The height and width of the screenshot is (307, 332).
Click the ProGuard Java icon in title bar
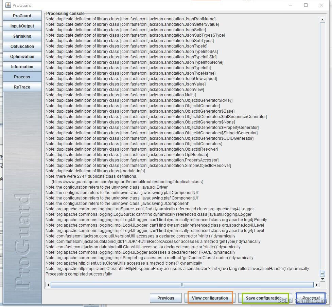(8, 5)
